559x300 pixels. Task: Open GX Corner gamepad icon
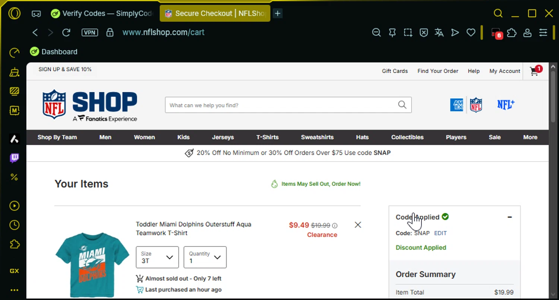coord(36,14)
